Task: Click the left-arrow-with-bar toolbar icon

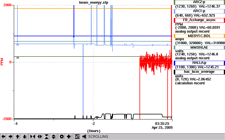Action: click(84, 136)
